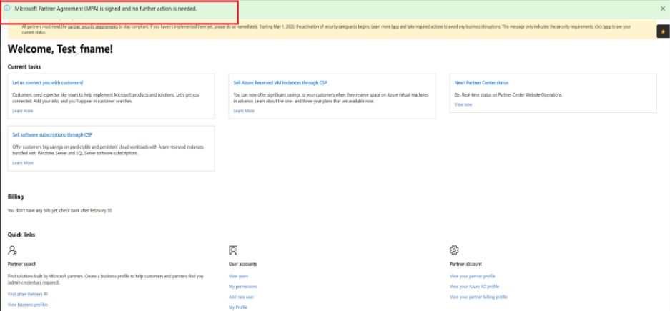Click the 'Current tasks' section heading
This screenshot has height=311, width=670.
click(x=24, y=66)
